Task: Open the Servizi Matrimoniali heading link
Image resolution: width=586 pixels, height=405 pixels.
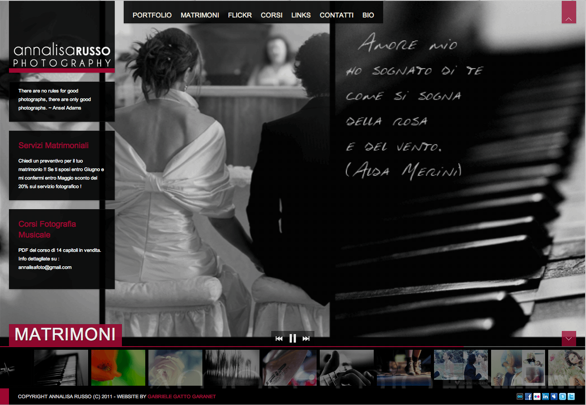Action: click(54, 145)
